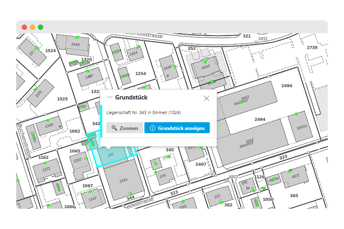
Task: Select building 1448 on the map
Action: (76, 45)
